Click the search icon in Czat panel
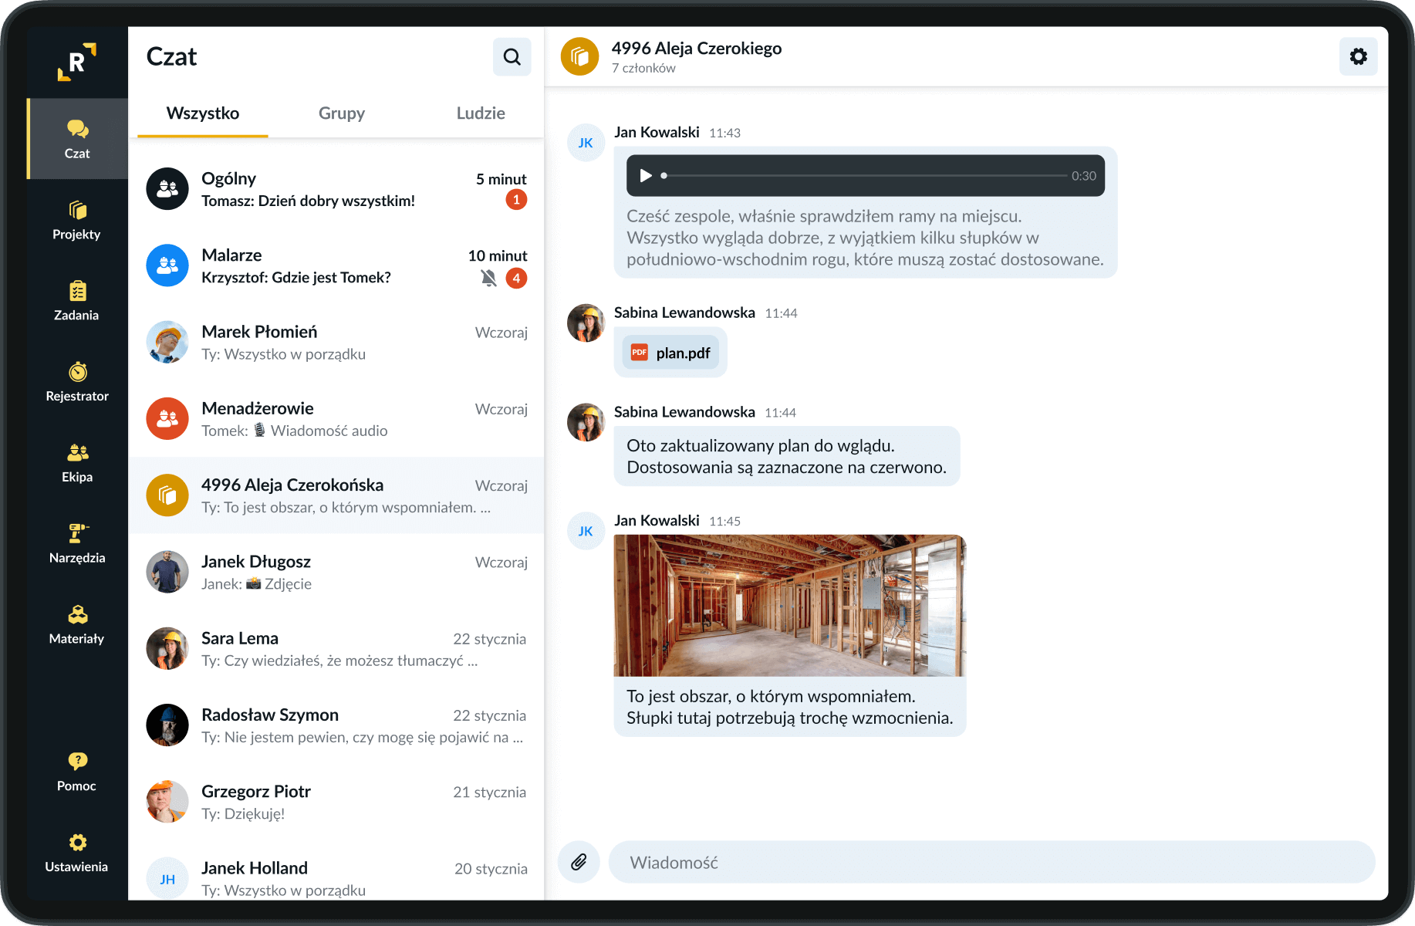Image resolution: width=1415 pixels, height=926 pixels. point(512,57)
